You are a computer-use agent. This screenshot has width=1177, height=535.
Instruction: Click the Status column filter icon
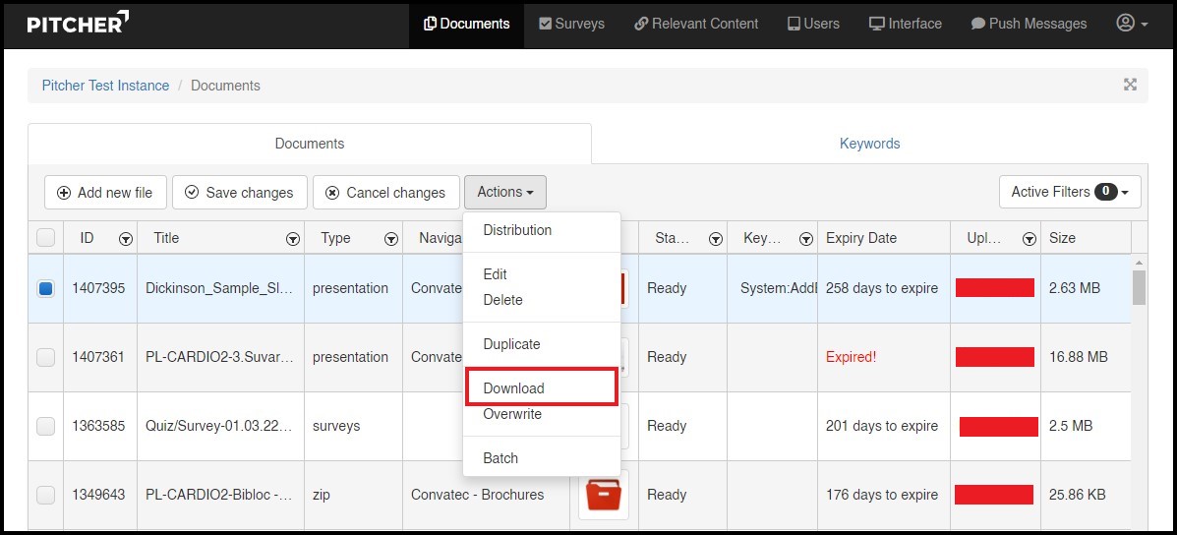click(716, 239)
